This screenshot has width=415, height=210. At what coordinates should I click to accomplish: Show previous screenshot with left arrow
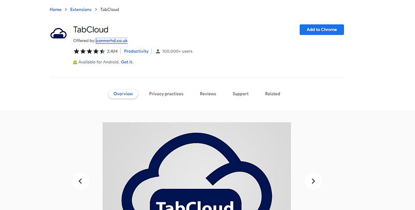80,181
